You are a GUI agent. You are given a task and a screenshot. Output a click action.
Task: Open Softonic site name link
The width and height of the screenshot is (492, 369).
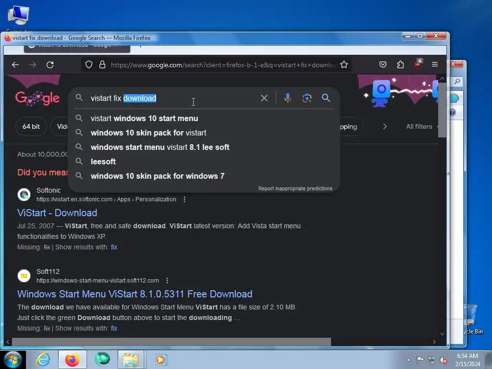(49, 190)
